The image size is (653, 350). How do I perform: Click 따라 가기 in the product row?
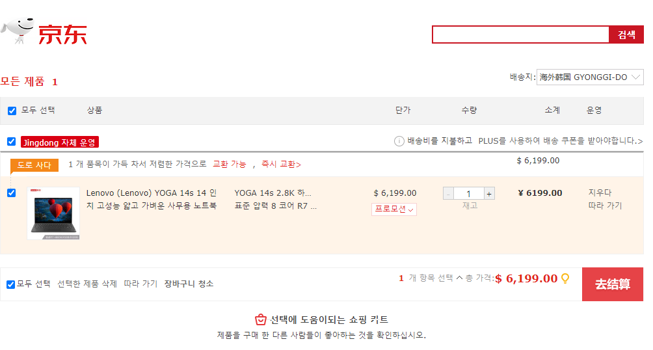[605, 206]
